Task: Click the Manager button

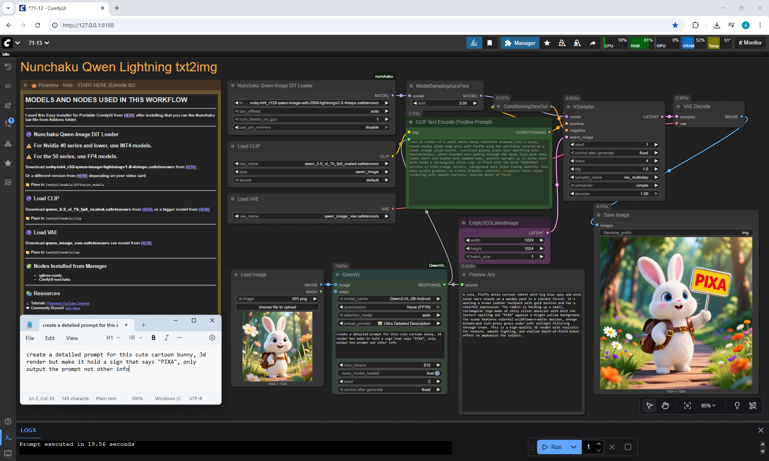Action: [x=519, y=43]
